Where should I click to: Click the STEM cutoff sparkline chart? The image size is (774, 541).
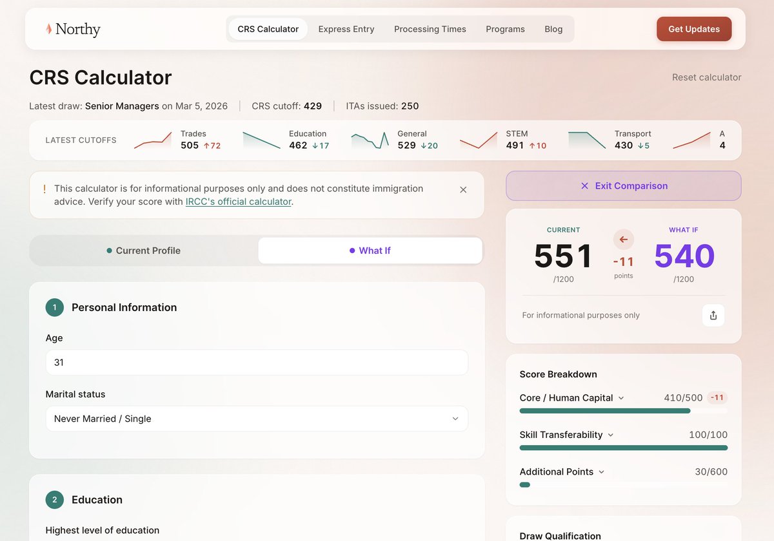point(479,140)
